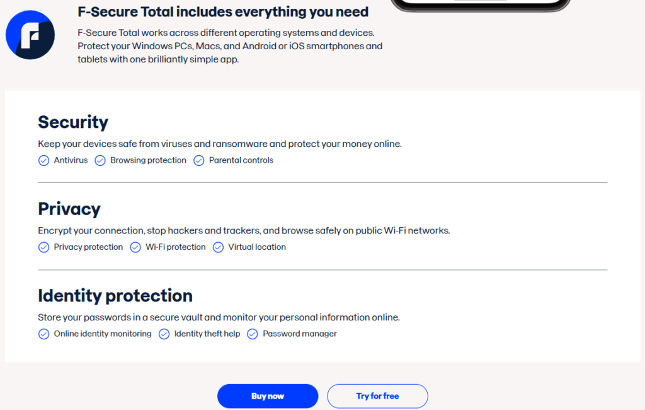This screenshot has width=645, height=410.
Task: Click the Password manager checkmark icon
Action: [252, 334]
